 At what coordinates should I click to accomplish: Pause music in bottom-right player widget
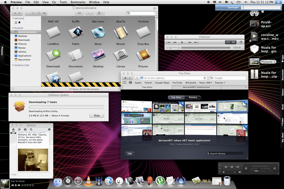pos(232,167)
